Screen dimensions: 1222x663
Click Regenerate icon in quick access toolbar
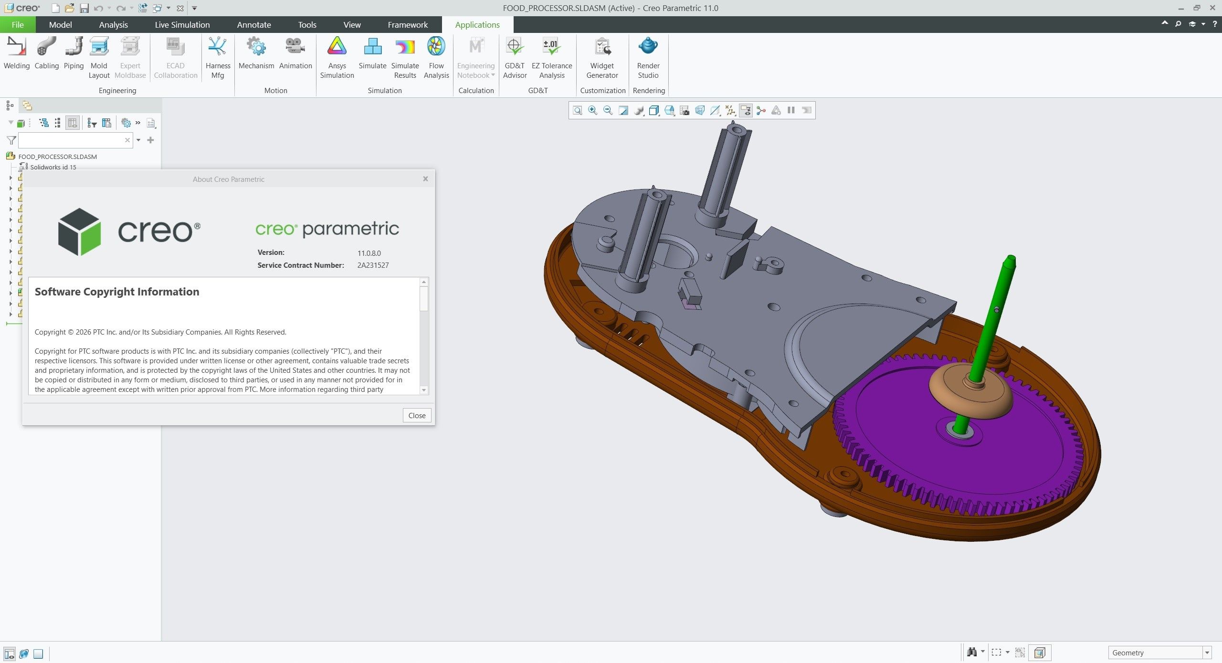[142, 8]
